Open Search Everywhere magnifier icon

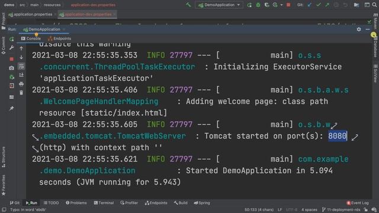pos(375,5)
